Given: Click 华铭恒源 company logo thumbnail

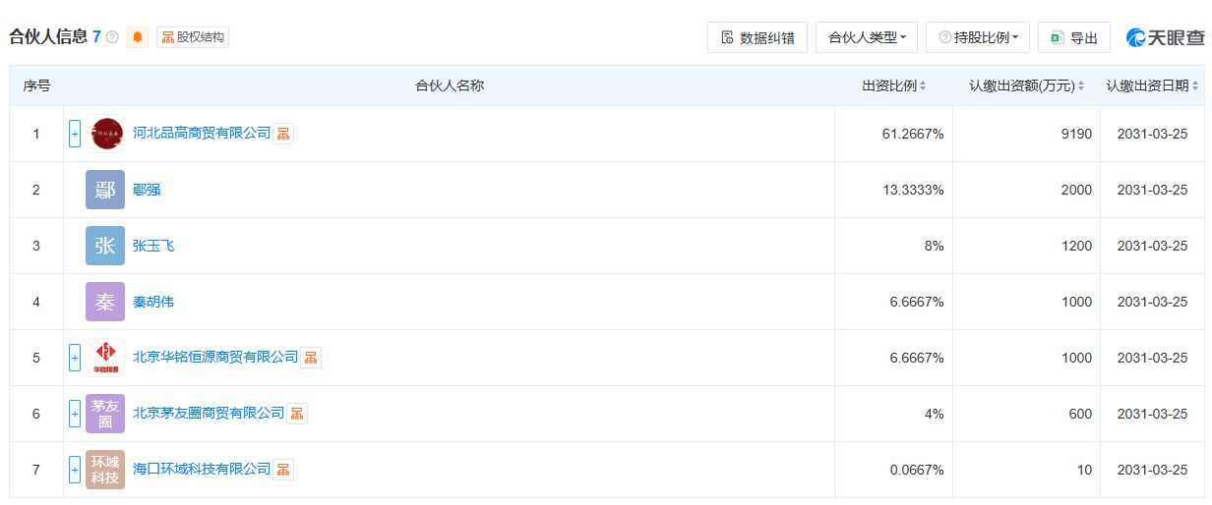Looking at the screenshot, I should 105,358.
